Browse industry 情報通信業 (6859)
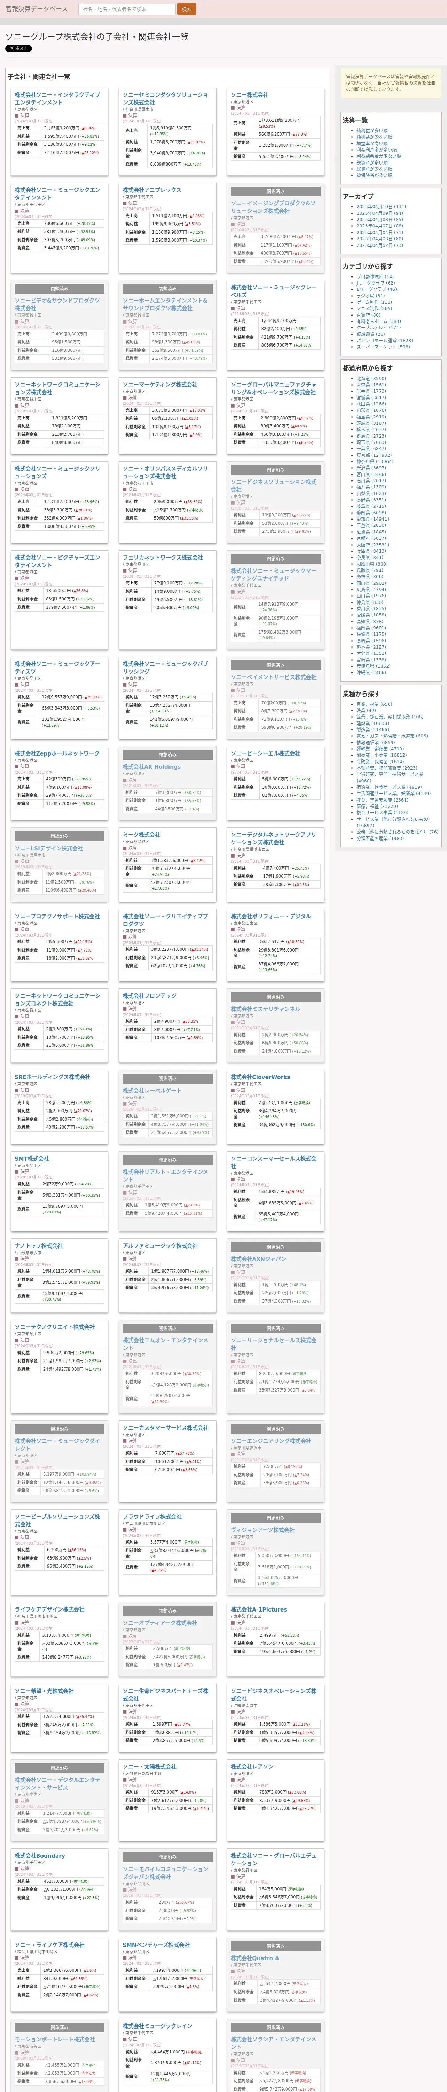The image size is (447, 2092). [376, 742]
